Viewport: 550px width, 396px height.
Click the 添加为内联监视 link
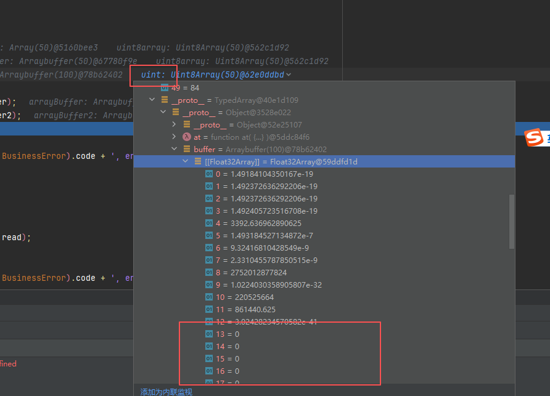click(166, 392)
